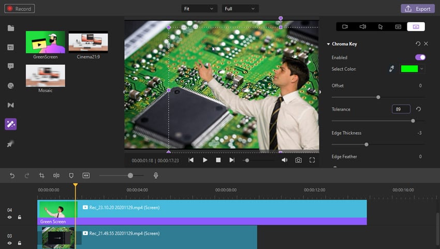The height and width of the screenshot is (249, 440).
Task: Toggle the Chroma Key Enabled switch
Action: [x=420, y=57]
